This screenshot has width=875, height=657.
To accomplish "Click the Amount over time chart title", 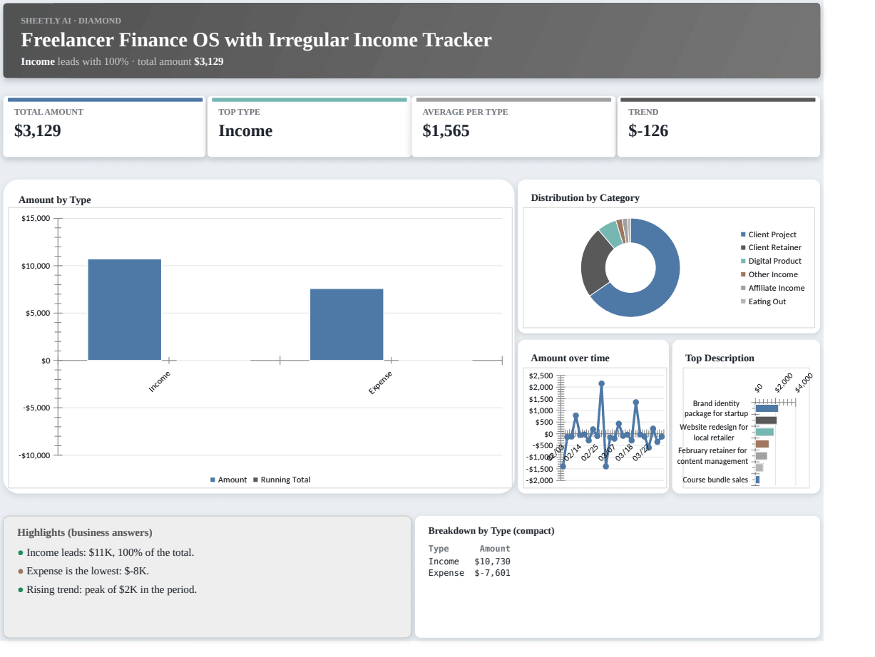I will tap(570, 358).
